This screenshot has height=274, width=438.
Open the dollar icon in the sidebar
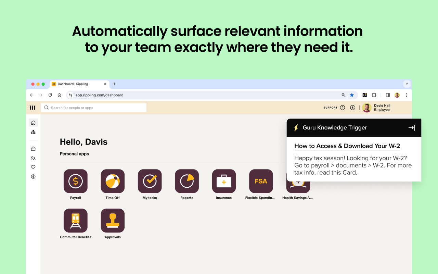[x=33, y=176]
